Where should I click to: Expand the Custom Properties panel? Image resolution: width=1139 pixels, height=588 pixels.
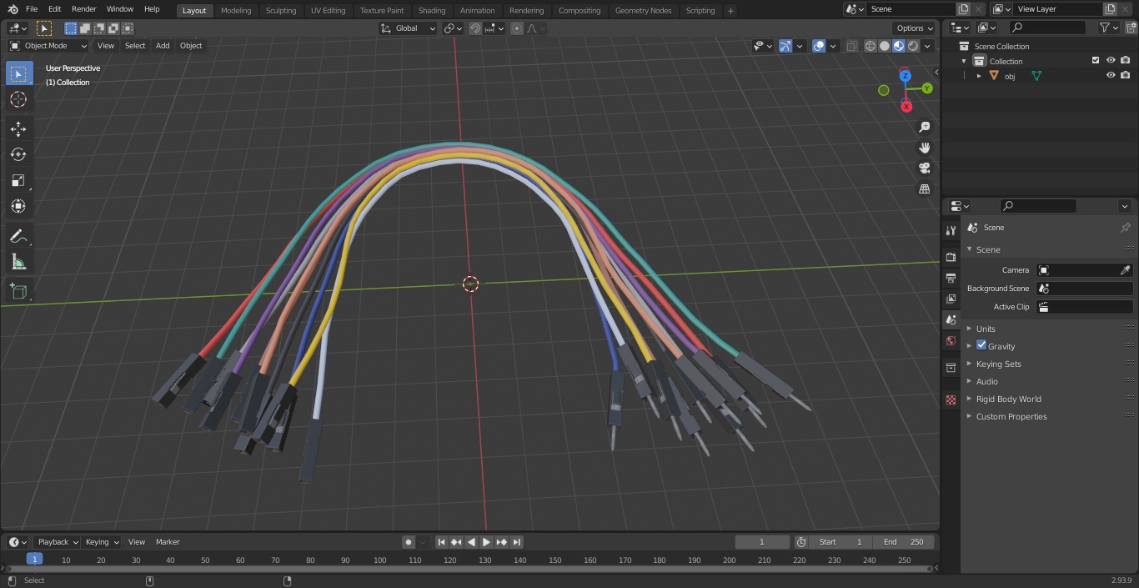pos(1011,416)
